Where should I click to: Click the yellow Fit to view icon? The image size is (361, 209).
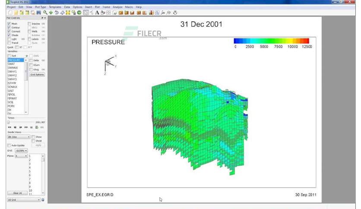pos(68,13)
